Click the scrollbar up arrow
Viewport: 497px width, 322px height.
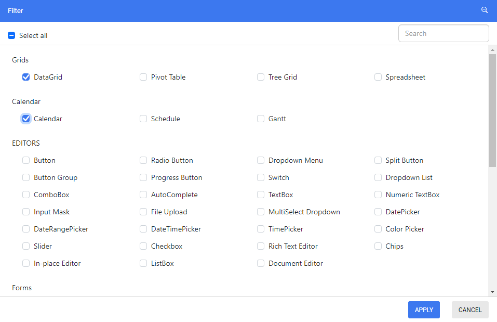pos(492,50)
